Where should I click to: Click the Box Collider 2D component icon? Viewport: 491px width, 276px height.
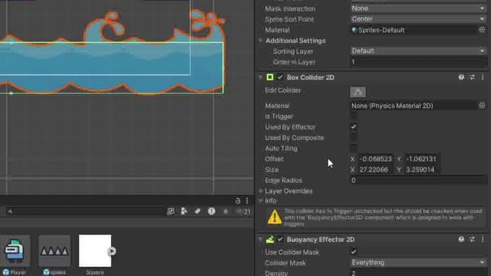(x=269, y=77)
